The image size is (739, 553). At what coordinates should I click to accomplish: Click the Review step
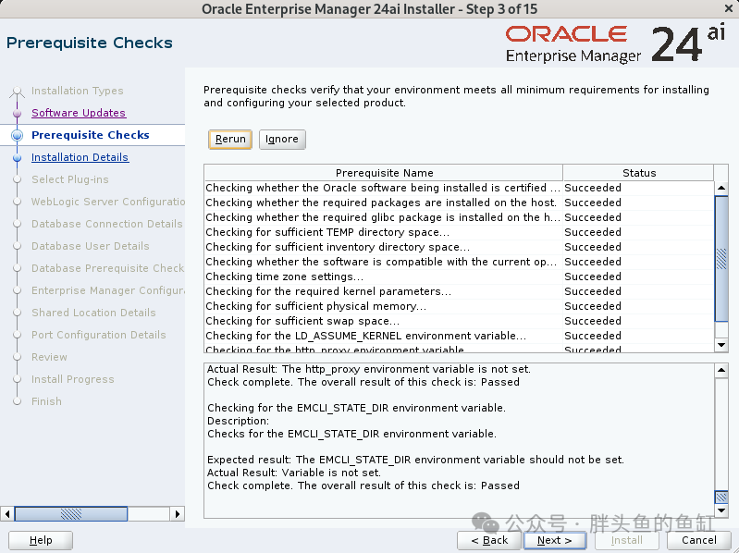pyautogui.click(x=49, y=357)
